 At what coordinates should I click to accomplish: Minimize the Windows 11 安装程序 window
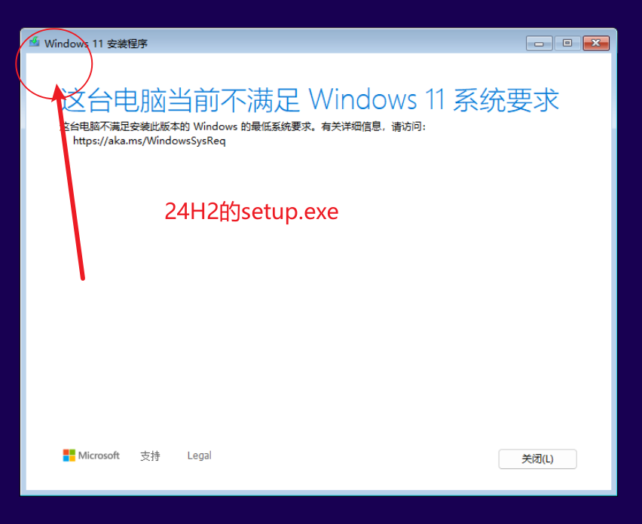click(x=539, y=44)
